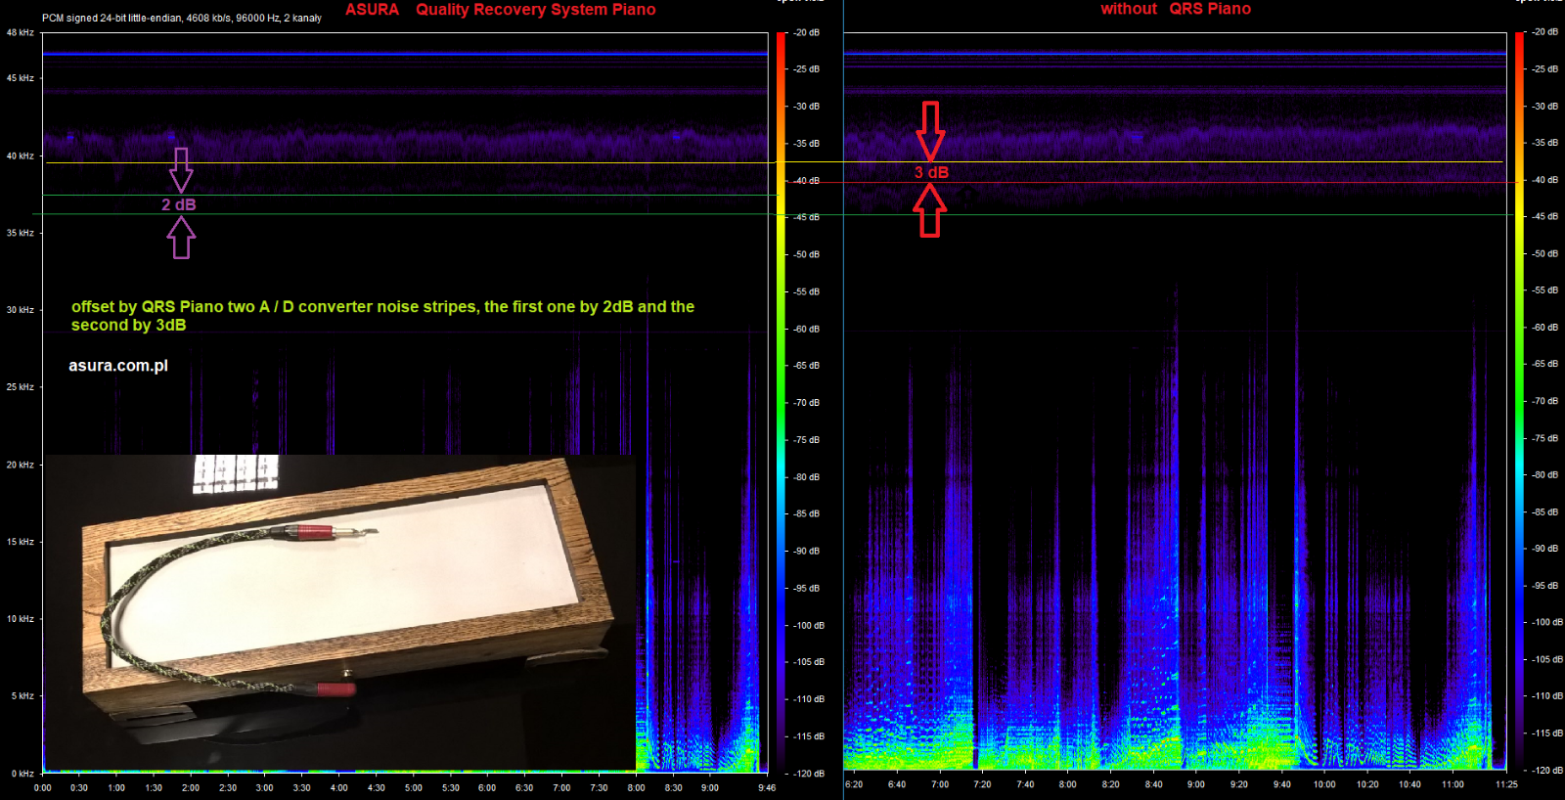Click the PCM signed 24-bit format info line
Screen dimensions: 1565x800
[x=182, y=18]
